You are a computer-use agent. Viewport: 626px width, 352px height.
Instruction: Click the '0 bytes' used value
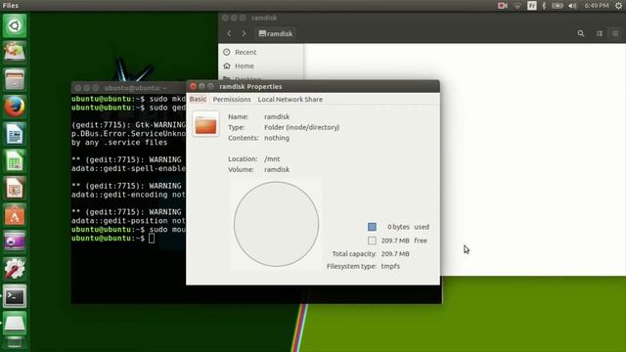pyautogui.click(x=398, y=227)
